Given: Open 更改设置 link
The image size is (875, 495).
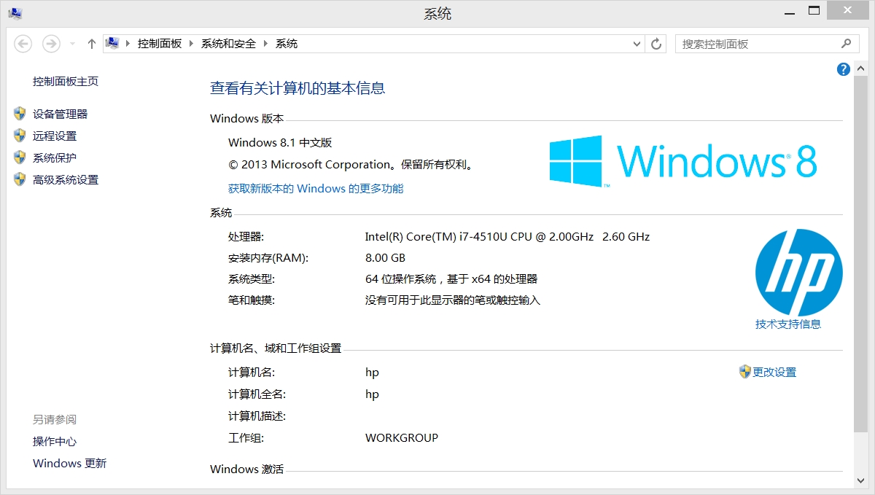Looking at the screenshot, I should coord(774,373).
